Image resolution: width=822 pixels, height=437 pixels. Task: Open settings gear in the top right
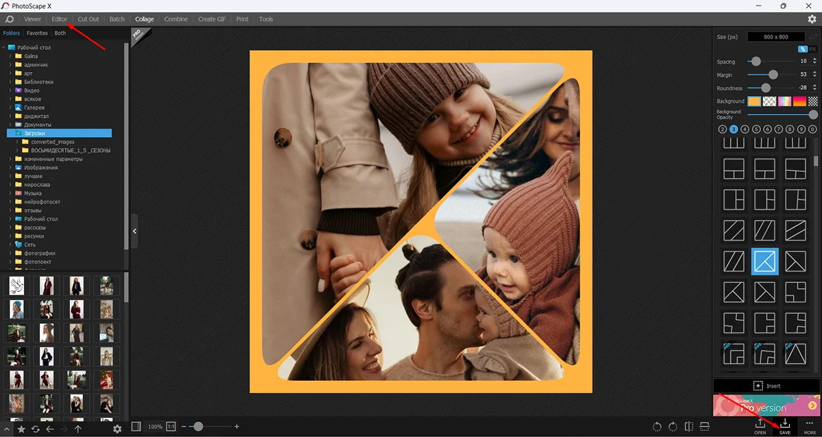pyautogui.click(x=812, y=19)
